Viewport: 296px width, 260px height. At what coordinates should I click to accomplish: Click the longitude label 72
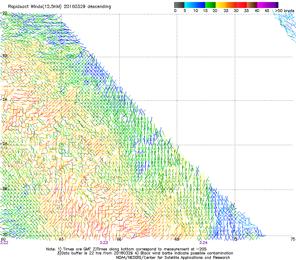coord(235,239)
